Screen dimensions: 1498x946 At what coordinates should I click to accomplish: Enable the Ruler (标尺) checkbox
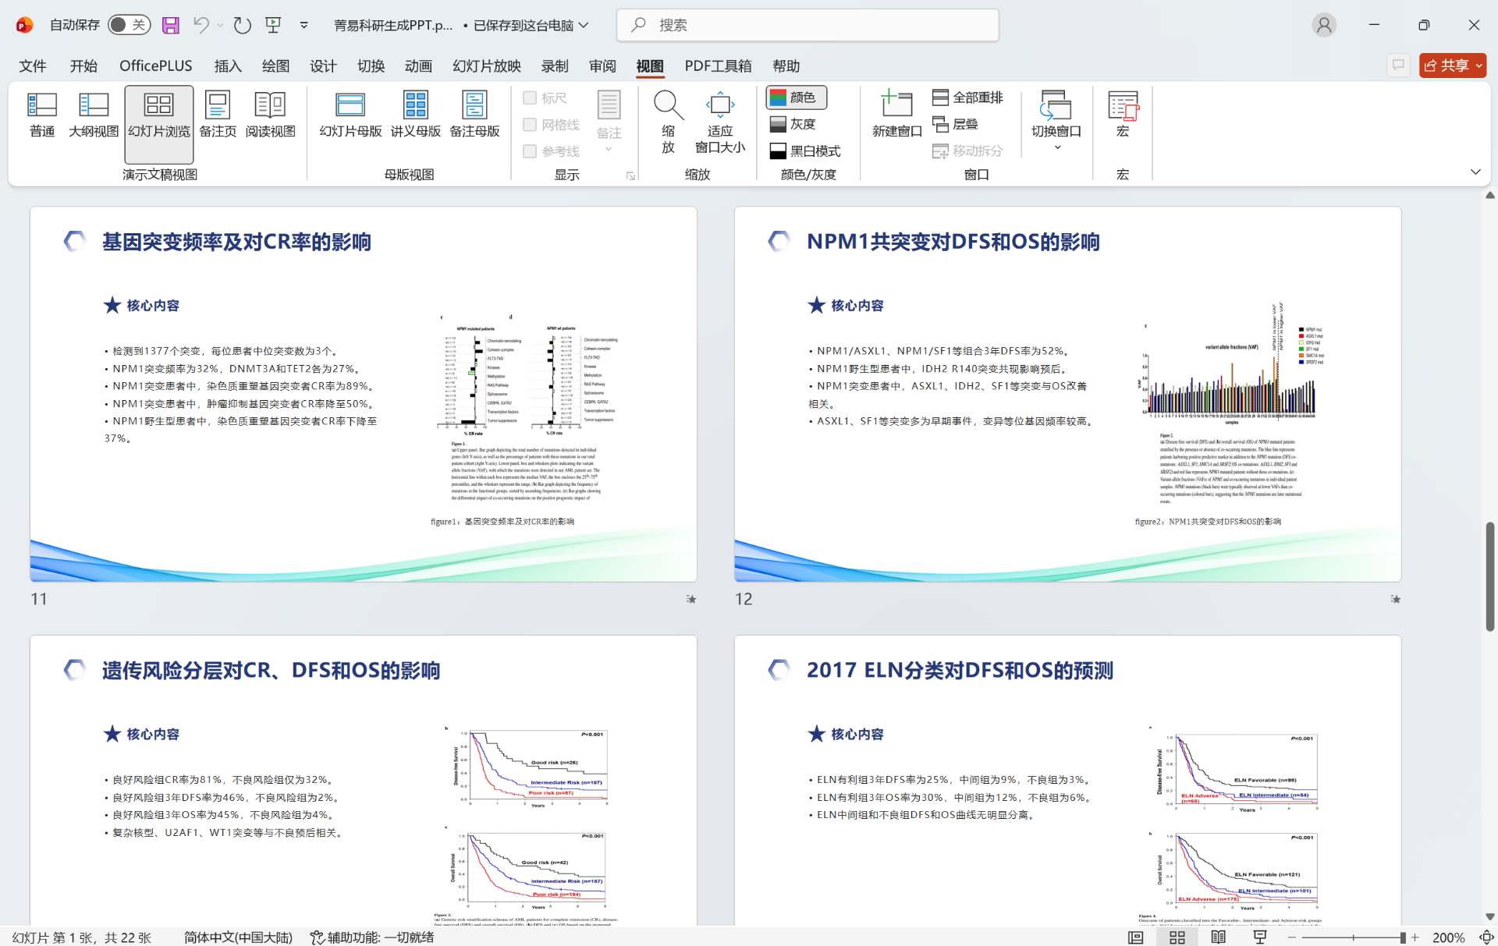point(530,97)
